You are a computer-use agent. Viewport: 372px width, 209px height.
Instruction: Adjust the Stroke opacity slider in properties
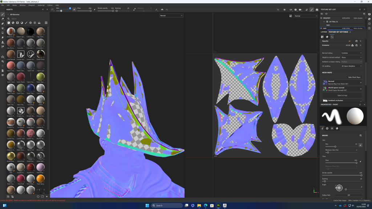(341, 175)
